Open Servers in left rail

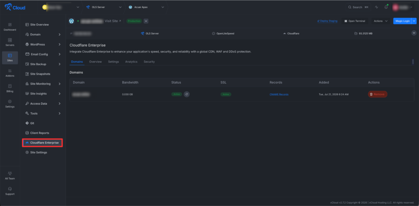click(10, 42)
